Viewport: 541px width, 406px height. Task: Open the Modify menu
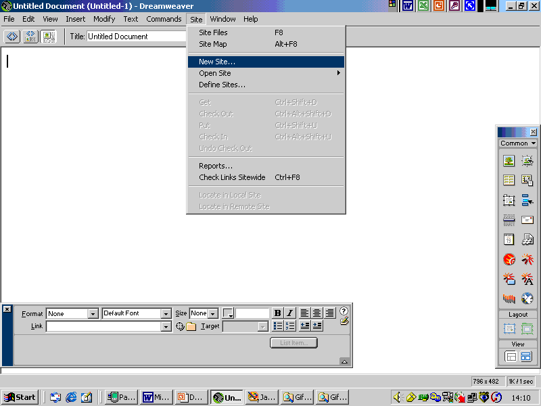[x=104, y=19]
